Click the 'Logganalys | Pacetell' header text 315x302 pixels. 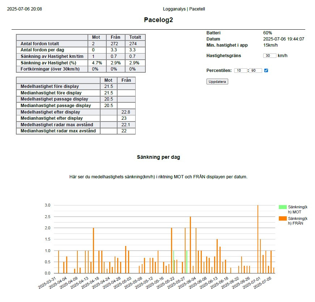[x=184, y=9]
